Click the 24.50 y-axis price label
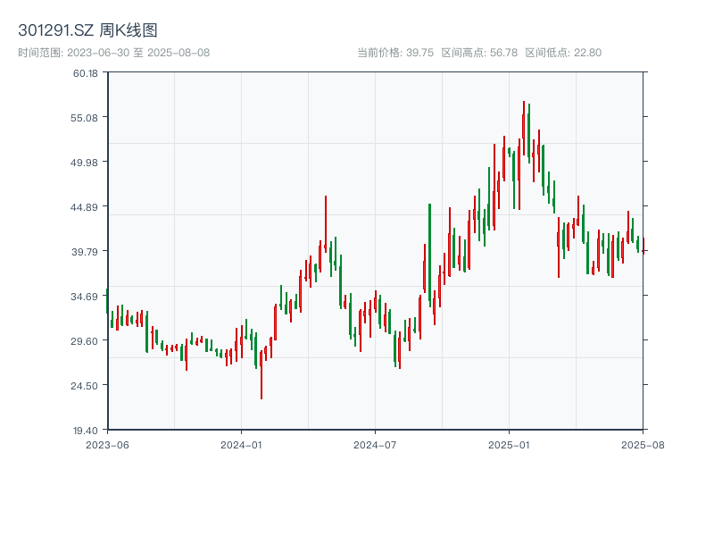The image size is (714, 536). [x=86, y=385]
